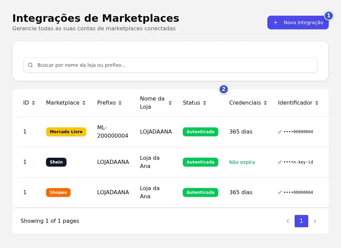This screenshot has width=341, height=248.
Task: Click the Credenciais column header label
Action: [245, 103]
